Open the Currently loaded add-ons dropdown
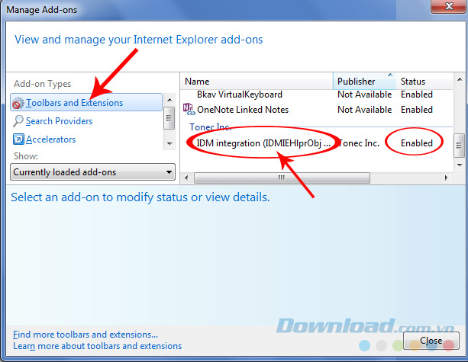This screenshot has height=362, width=468. point(92,172)
